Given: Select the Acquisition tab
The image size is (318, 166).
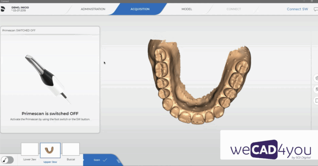Looking at the screenshot, I should tap(140, 9).
